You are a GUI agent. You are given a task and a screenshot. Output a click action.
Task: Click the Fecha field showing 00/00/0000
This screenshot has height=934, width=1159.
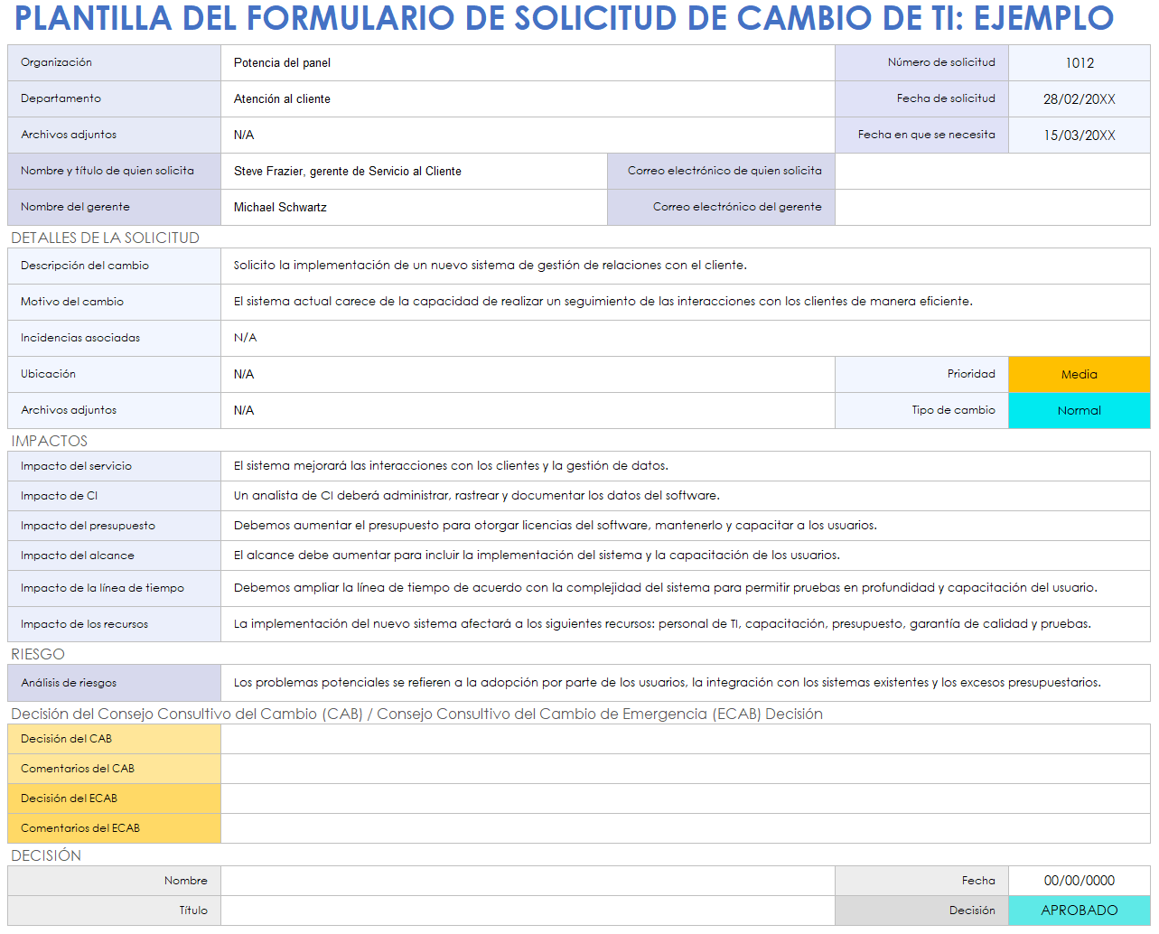[1079, 881]
